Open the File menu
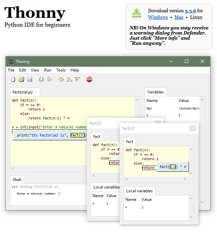 point(11,70)
